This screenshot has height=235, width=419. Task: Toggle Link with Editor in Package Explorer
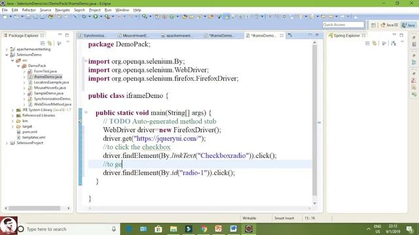[50, 43]
